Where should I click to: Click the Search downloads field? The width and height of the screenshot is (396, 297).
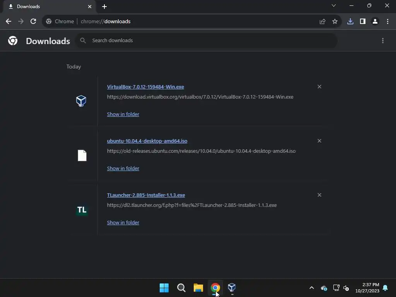point(207,40)
